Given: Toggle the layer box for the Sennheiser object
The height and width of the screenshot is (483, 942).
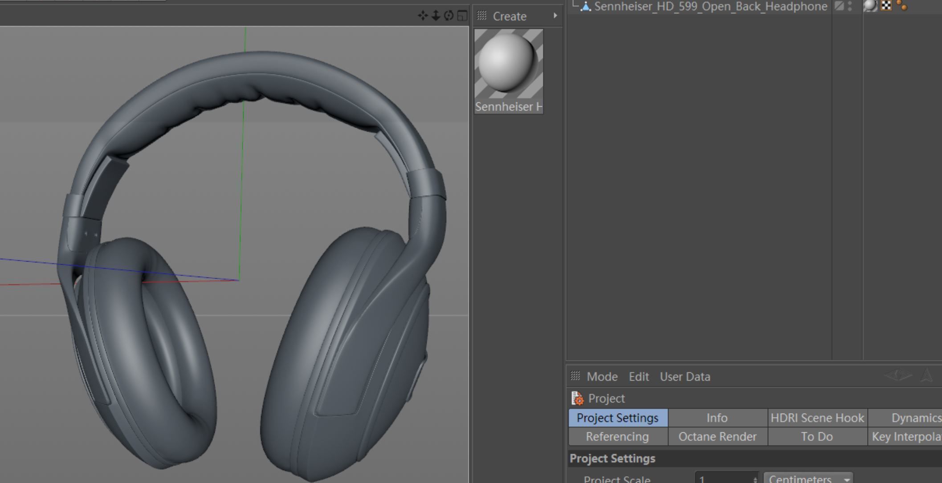Looking at the screenshot, I should [839, 6].
